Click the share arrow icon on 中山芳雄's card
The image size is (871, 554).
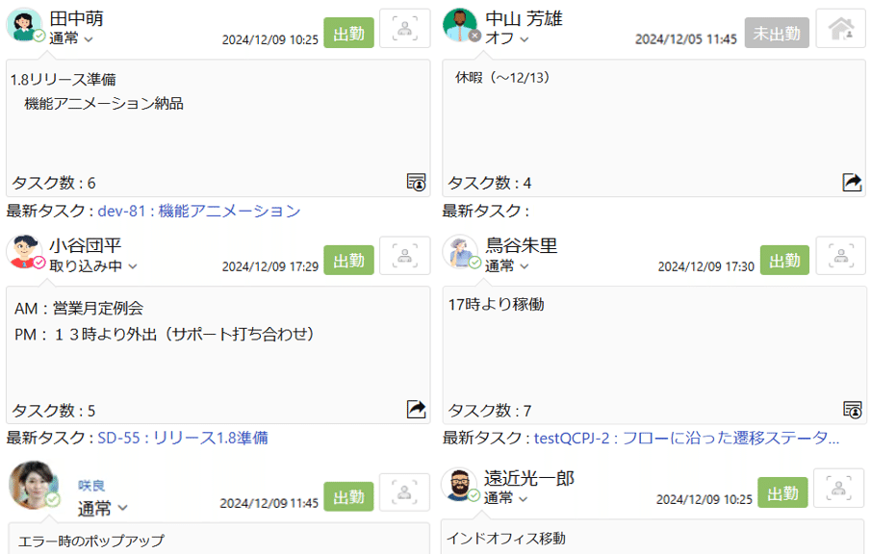tap(851, 181)
